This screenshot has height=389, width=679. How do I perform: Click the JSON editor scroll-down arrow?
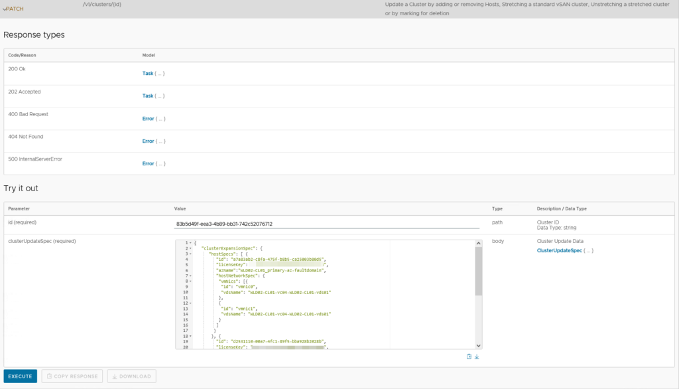tap(479, 345)
